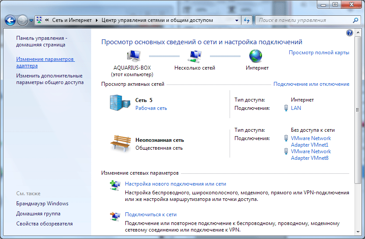
Task: Open 'Изменение параметров адаптера' link
Action: coord(46,62)
